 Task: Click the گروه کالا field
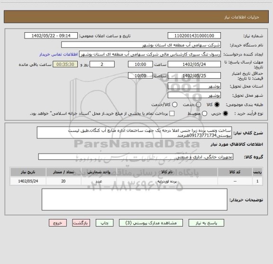pos(136,157)
